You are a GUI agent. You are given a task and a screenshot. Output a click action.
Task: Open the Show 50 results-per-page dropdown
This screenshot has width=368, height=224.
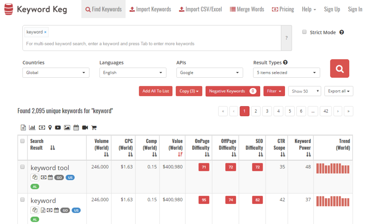tap(305, 91)
